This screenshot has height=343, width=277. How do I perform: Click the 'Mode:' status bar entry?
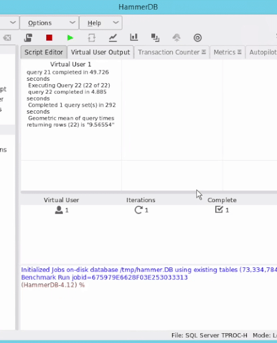coord(265,335)
